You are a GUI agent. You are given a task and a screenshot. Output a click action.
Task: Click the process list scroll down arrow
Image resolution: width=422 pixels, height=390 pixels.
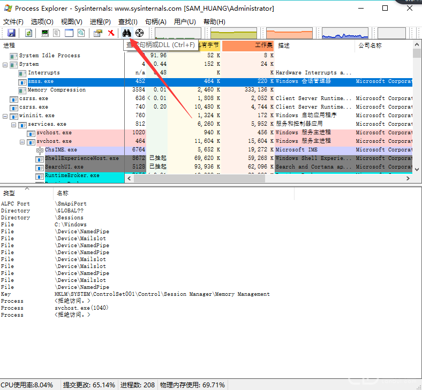click(x=417, y=170)
